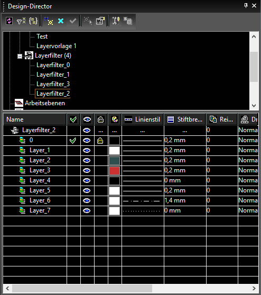Open the properties toolbar icon
Screen dimensions: 261x295
coord(100,21)
